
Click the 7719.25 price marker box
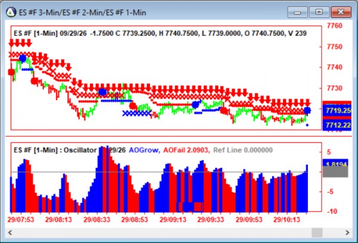[337, 111]
